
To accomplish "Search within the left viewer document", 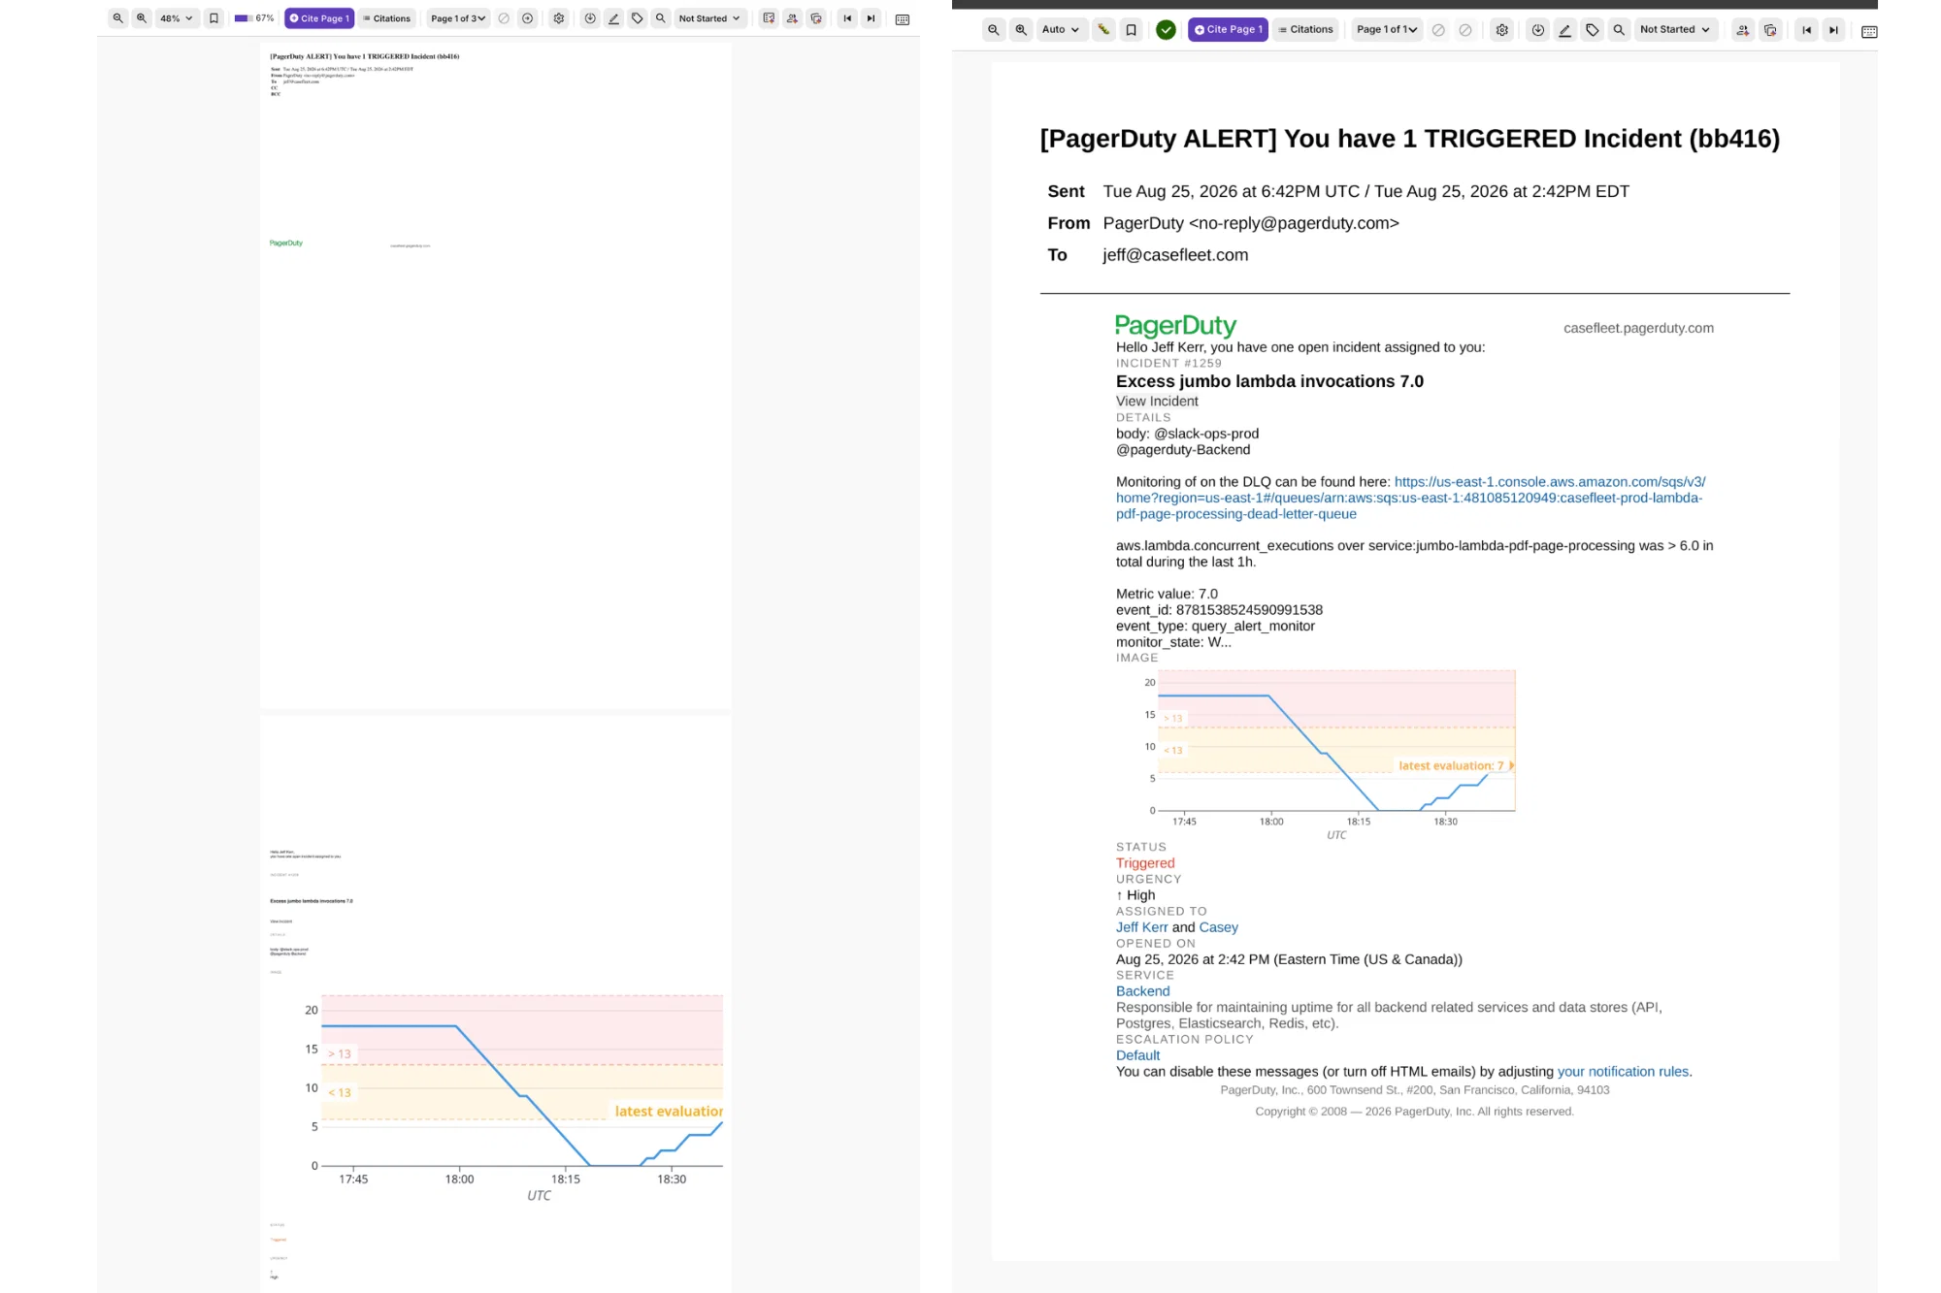I will [x=661, y=18].
